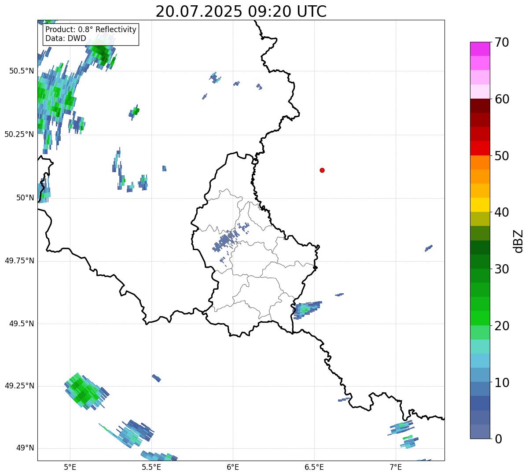This screenshot has width=529, height=476.
Task: Click the "50°N" latitude label
Action: click(25, 198)
